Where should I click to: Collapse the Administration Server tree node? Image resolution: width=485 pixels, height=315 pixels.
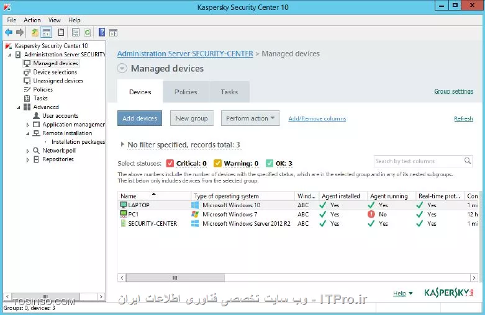tap(9, 55)
